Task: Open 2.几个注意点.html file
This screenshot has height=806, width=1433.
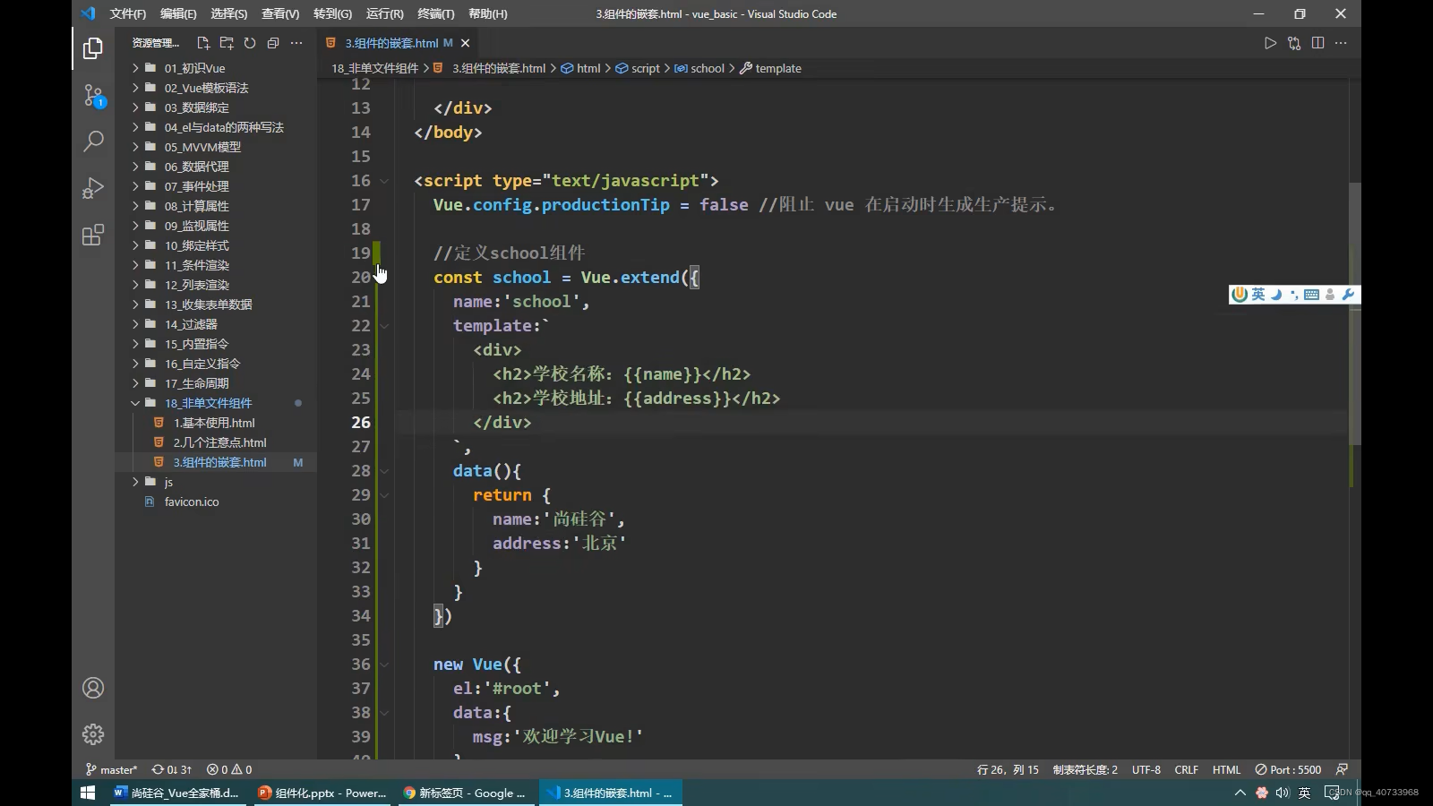Action: tap(219, 442)
